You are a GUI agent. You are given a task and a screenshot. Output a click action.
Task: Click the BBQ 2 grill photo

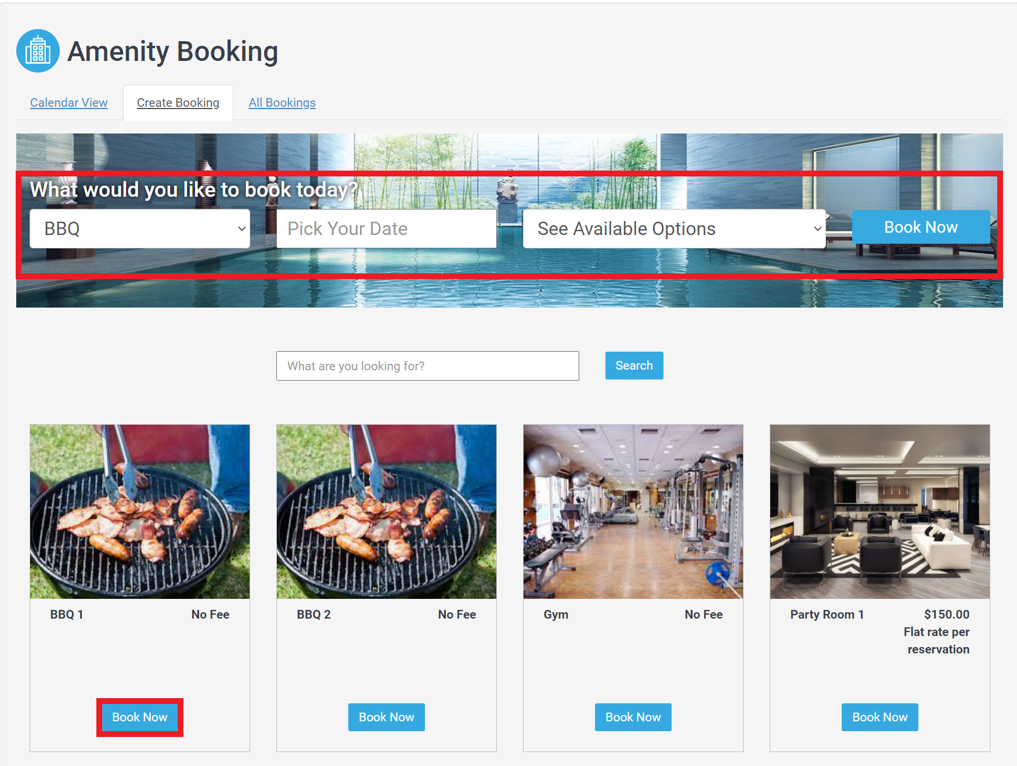point(387,512)
